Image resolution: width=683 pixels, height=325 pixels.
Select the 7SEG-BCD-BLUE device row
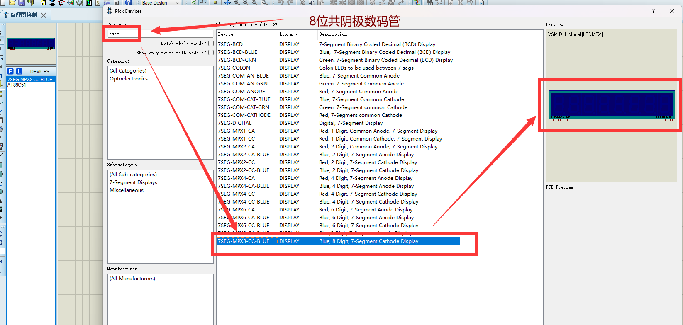tap(338, 52)
